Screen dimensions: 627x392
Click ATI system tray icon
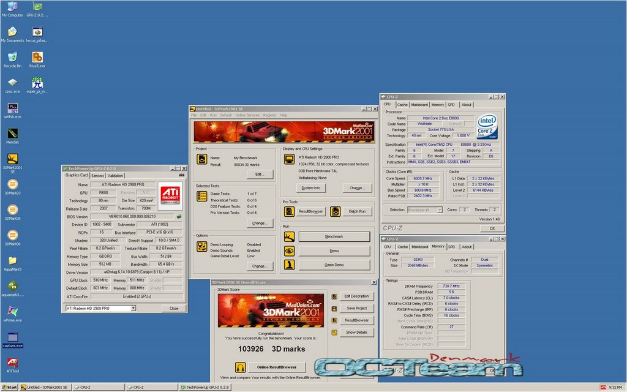[x=603, y=387]
